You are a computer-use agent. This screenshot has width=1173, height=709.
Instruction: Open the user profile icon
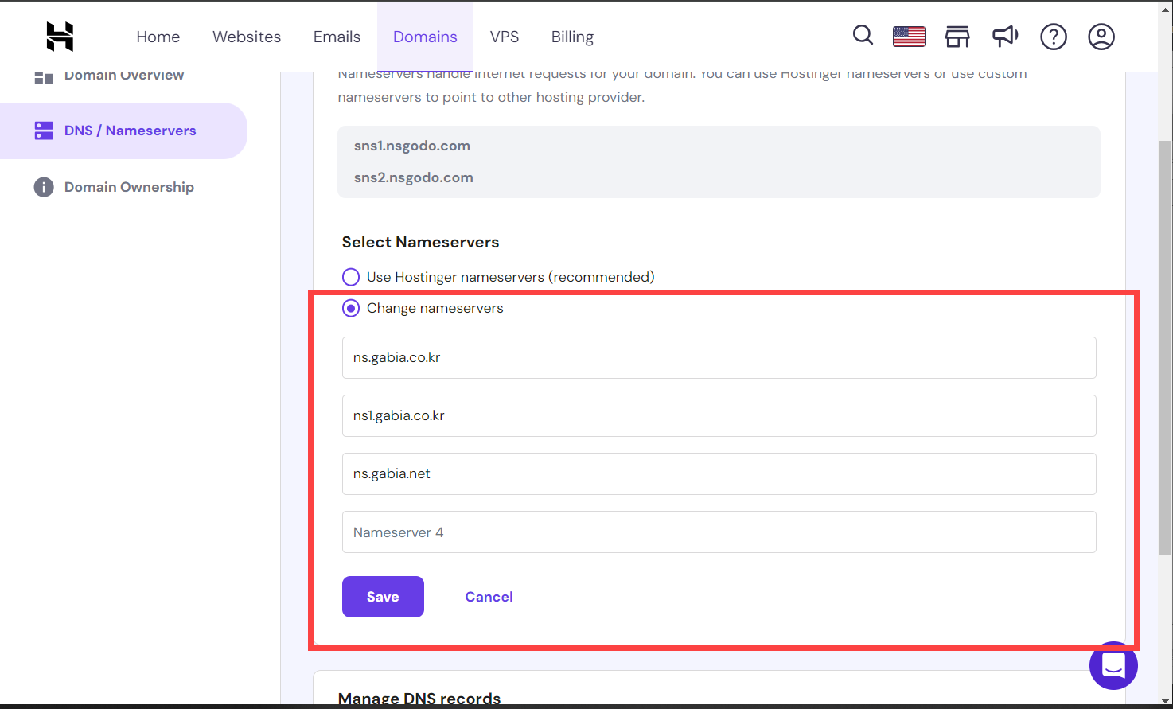pos(1101,37)
